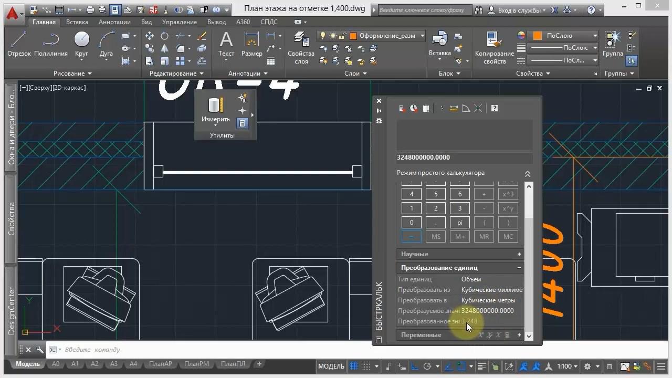Click the AutoCAD application menu logo
Screen dimensions: 672x378
14,14
